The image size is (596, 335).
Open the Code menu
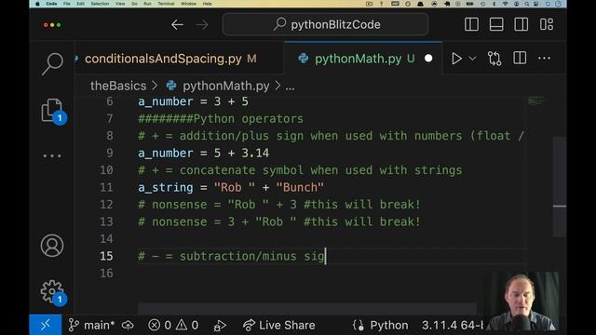coord(51,4)
